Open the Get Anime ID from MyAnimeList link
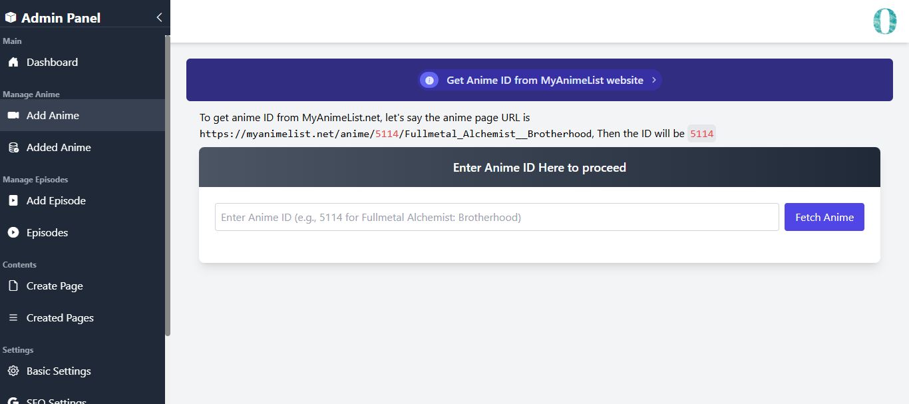The image size is (909, 404). (544, 80)
